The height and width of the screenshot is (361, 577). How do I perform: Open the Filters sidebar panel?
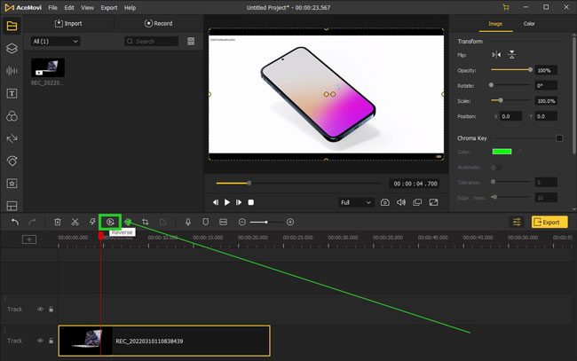click(x=12, y=116)
